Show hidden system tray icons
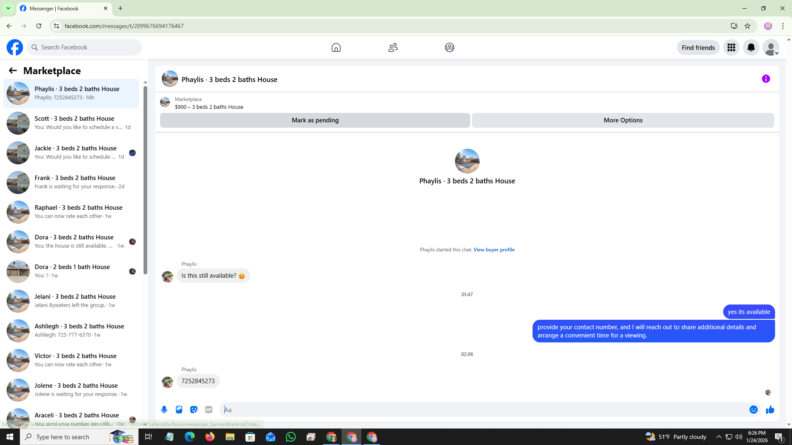792x445 pixels. (719, 437)
